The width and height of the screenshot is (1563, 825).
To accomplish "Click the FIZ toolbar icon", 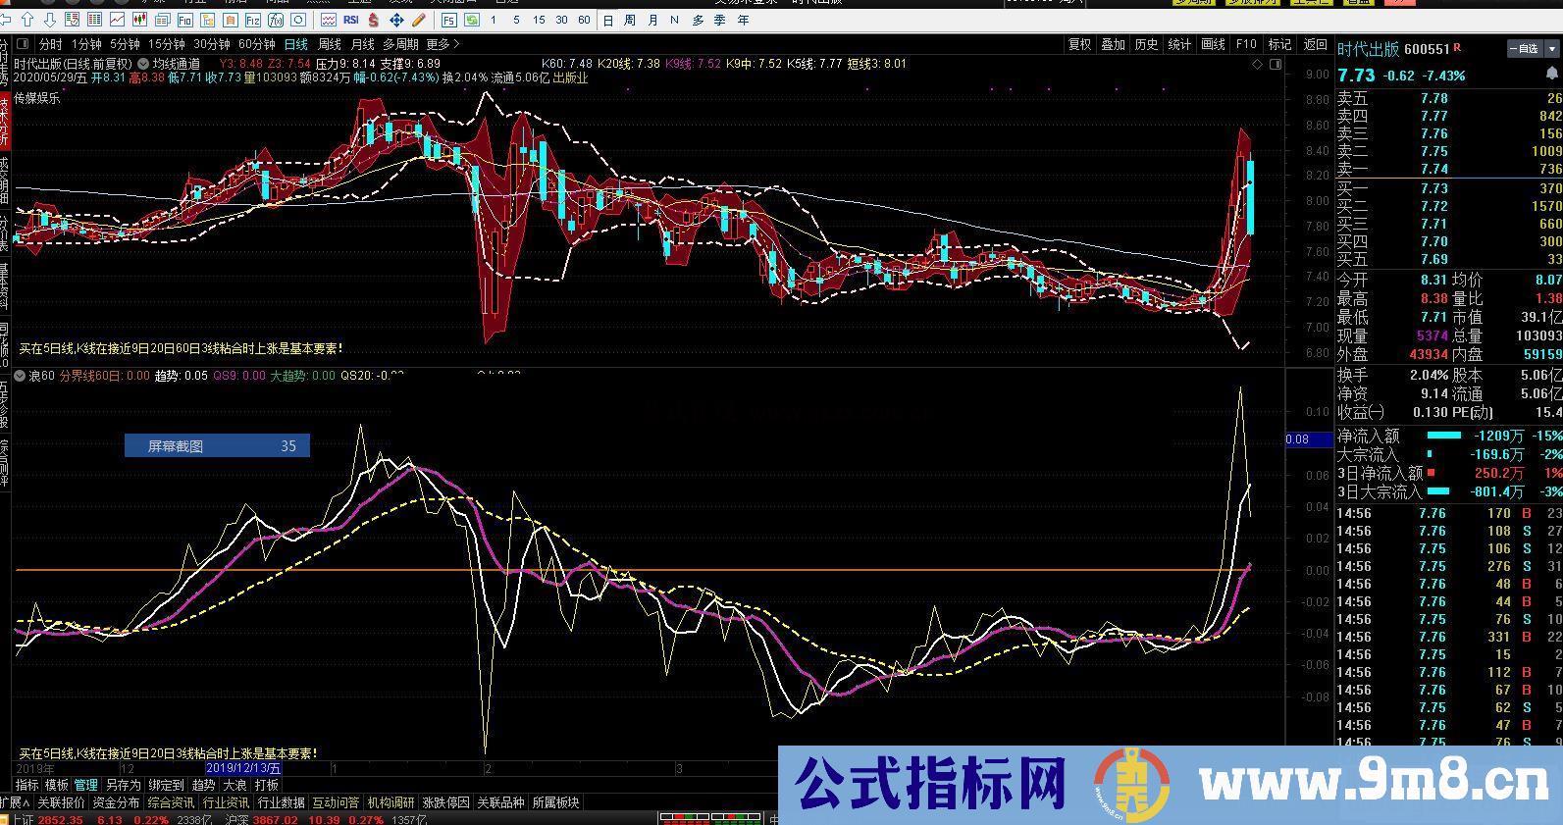I will click(x=252, y=20).
